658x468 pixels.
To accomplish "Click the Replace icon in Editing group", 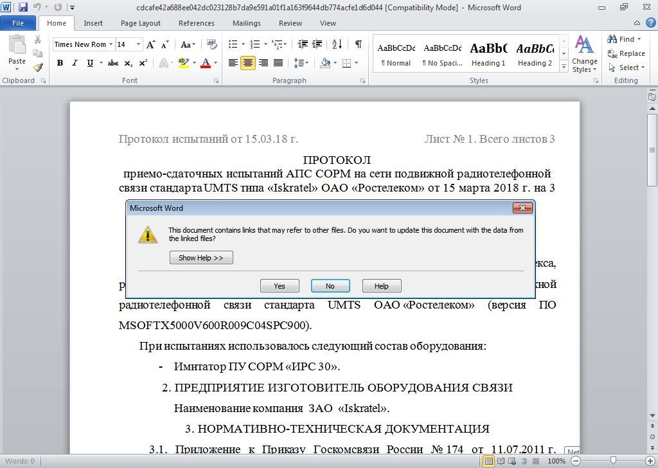I will 627,53.
